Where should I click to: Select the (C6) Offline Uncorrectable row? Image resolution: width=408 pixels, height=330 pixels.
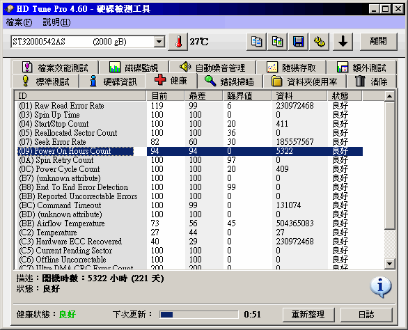[x=190, y=260]
